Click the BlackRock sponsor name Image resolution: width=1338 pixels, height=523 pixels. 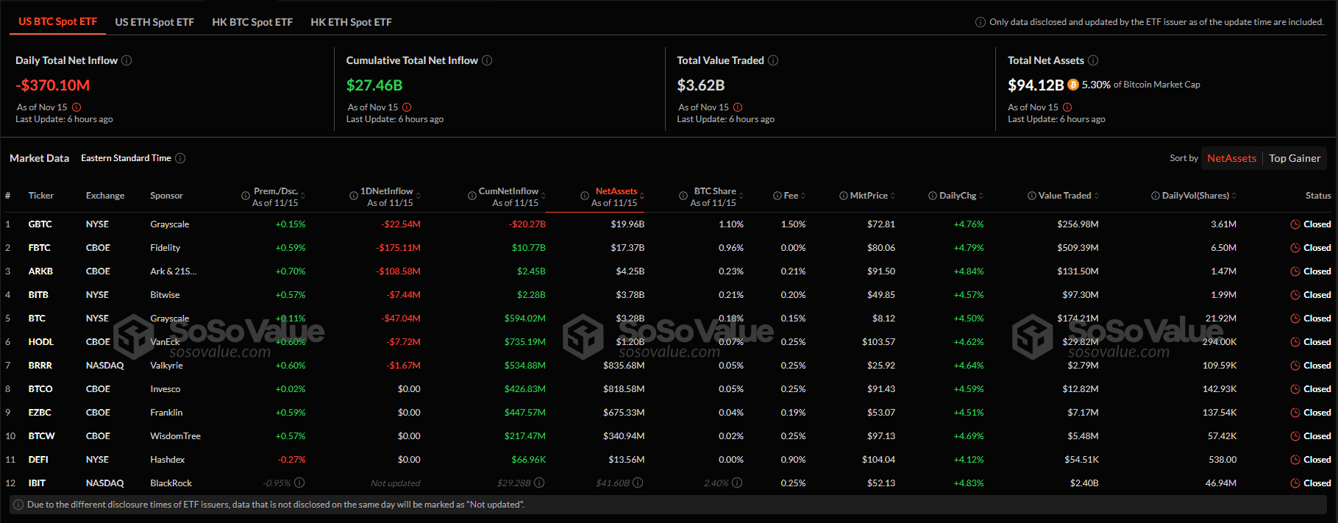coord(171,483)
